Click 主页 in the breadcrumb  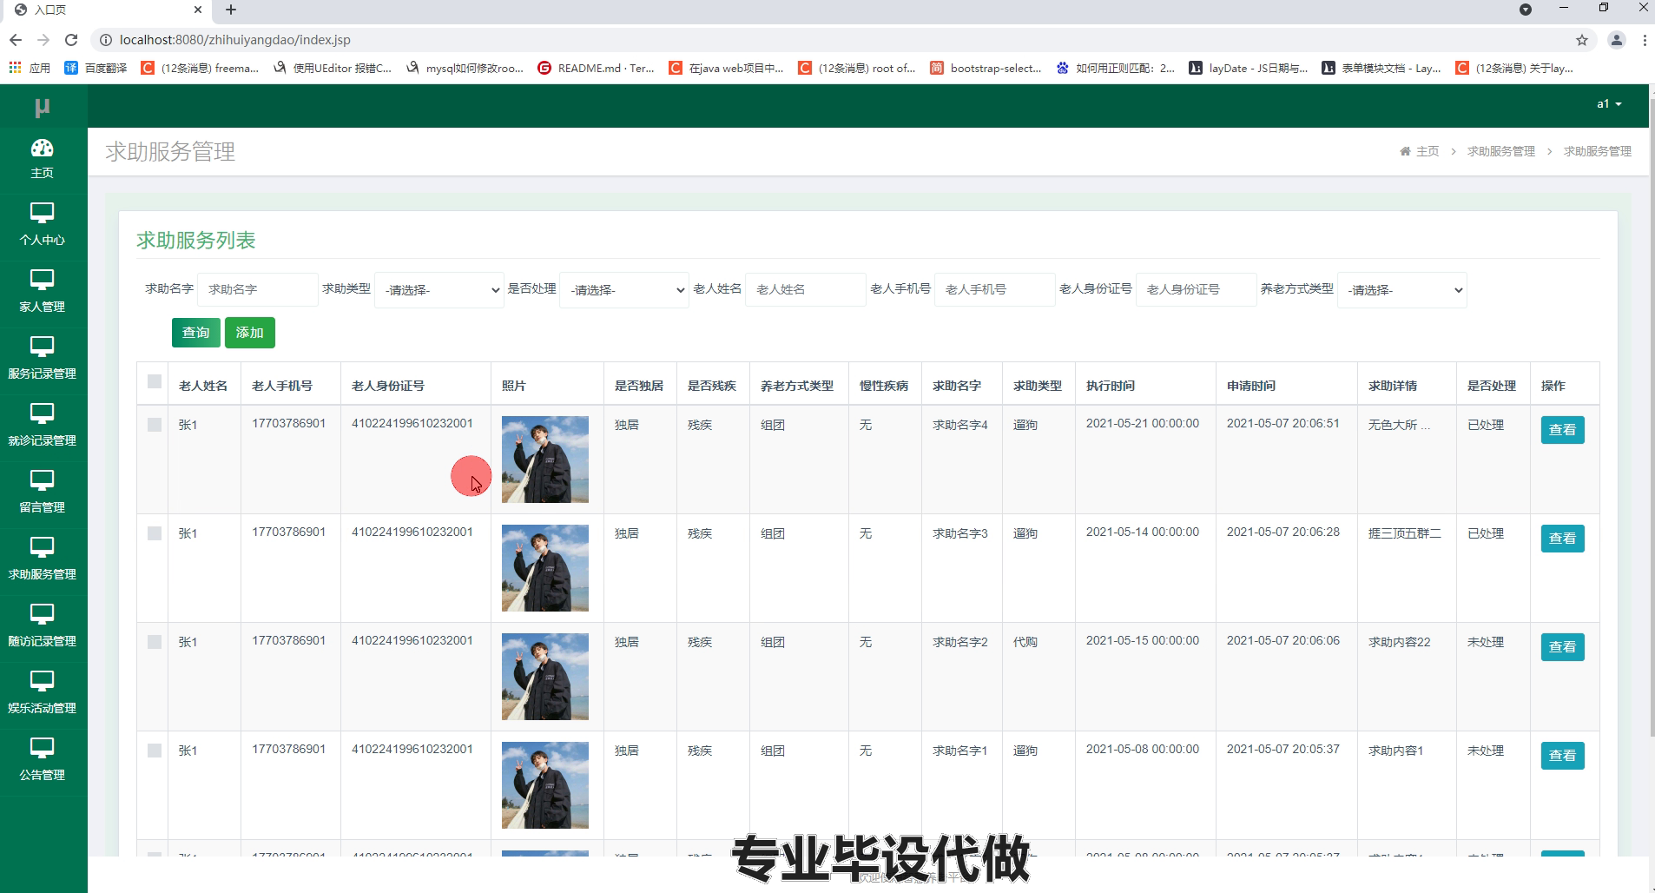pos(1428,151)
